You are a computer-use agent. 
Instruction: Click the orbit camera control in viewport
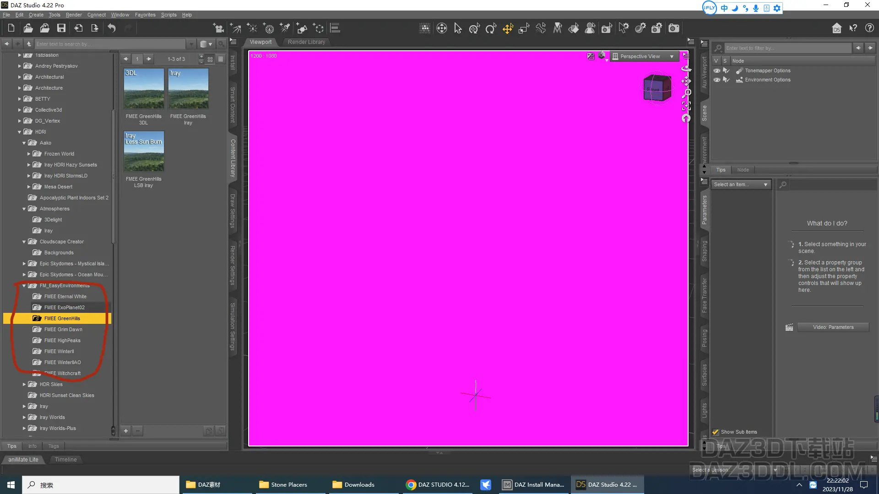tap(686, 69)
